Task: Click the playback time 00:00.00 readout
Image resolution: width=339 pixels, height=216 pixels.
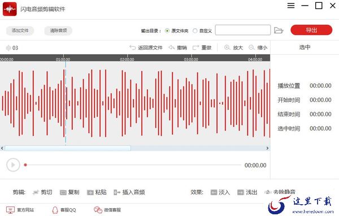Action: 255,165
